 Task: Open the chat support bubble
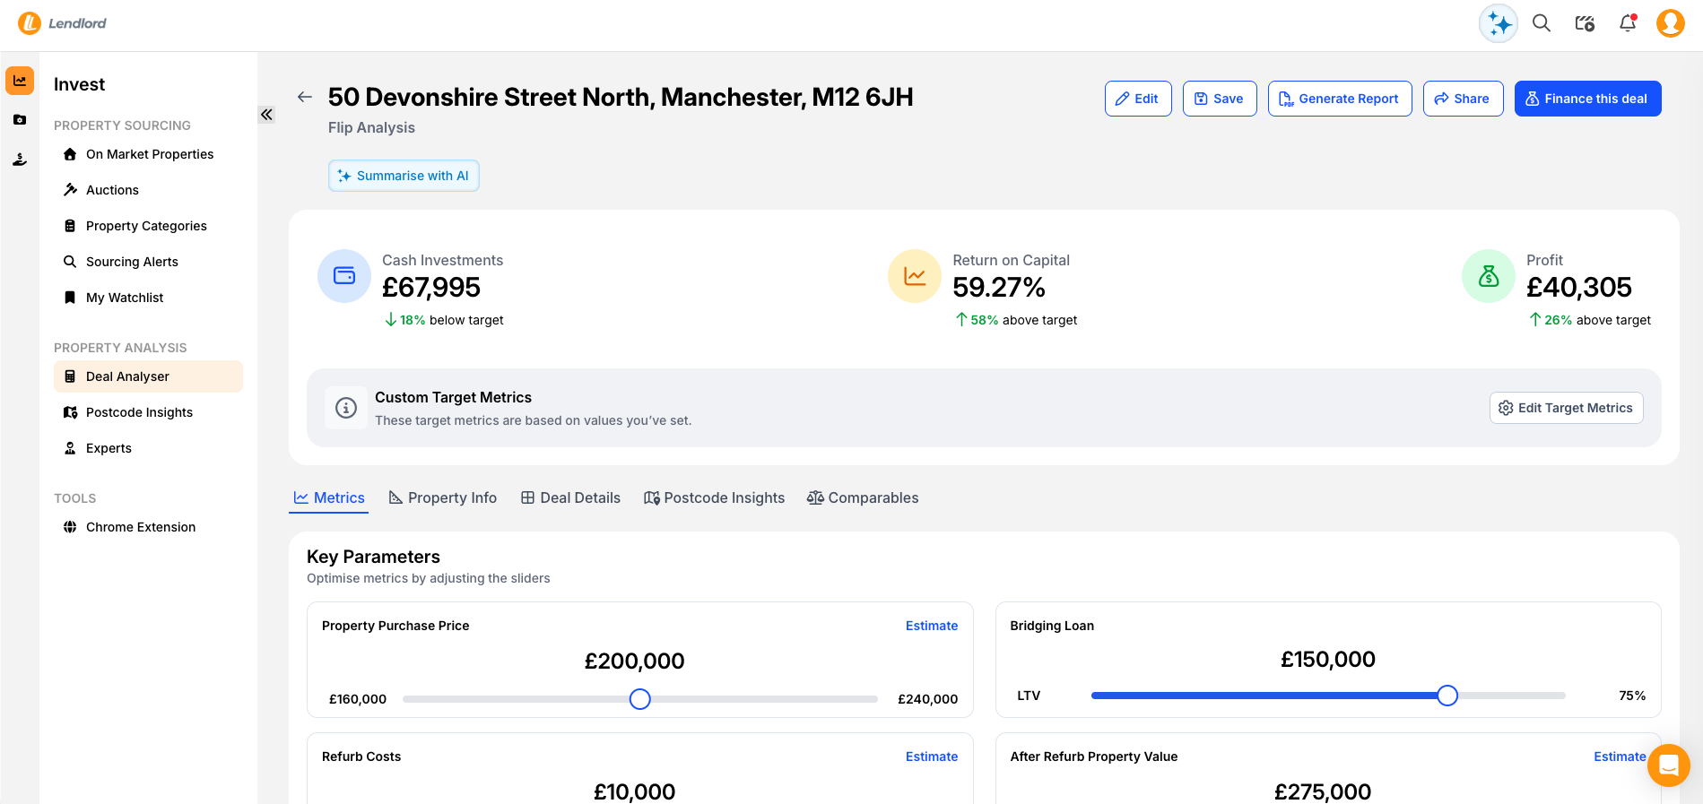point(1668,765)
